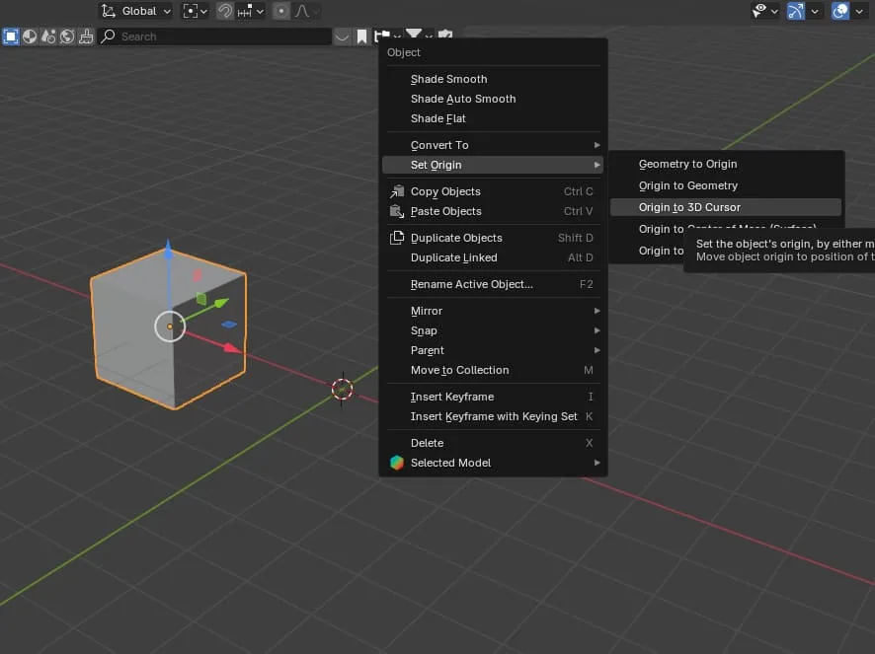Click the colorful Selected Model hexagon icon

[397, 463]
